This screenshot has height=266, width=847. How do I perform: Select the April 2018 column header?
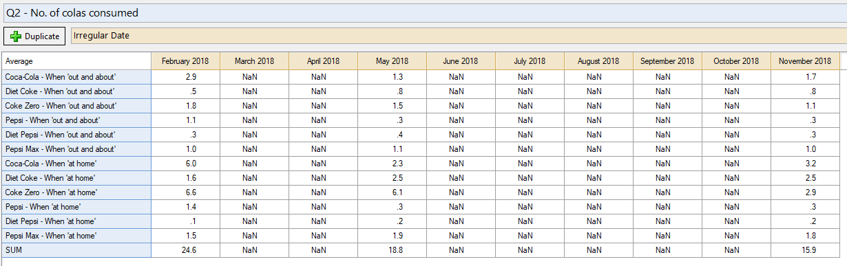[323, 61]
